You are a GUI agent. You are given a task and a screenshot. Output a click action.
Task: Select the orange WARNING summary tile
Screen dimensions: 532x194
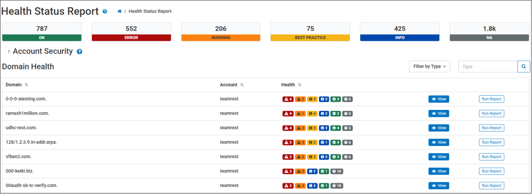point(220,32)
